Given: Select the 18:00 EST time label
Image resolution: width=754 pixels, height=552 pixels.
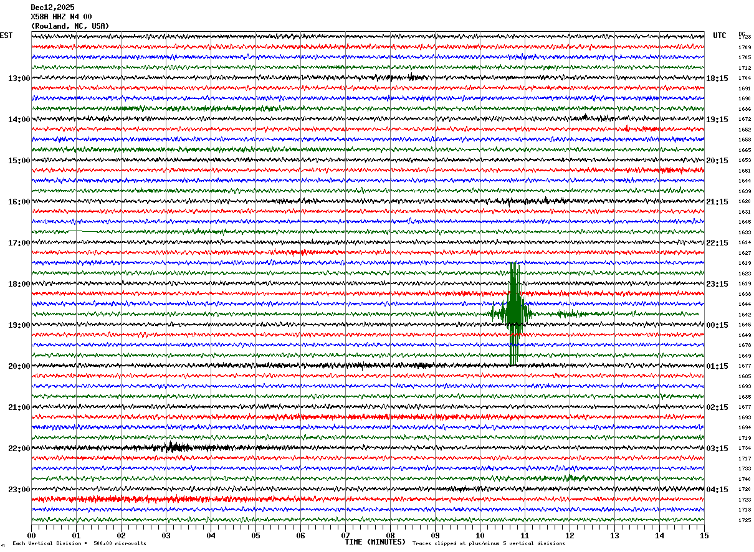Looking at the screenshot, I should (19, 284).
